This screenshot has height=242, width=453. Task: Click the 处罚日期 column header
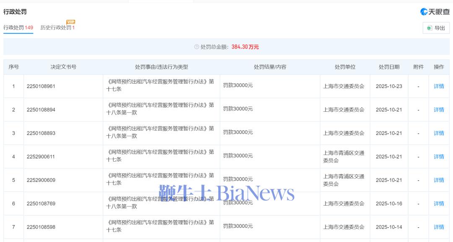coord(389,67)
